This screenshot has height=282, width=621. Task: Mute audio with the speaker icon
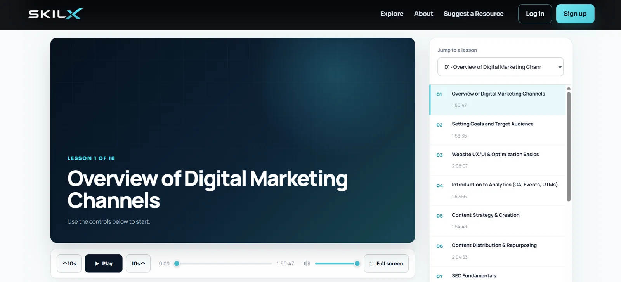point(307,263)
